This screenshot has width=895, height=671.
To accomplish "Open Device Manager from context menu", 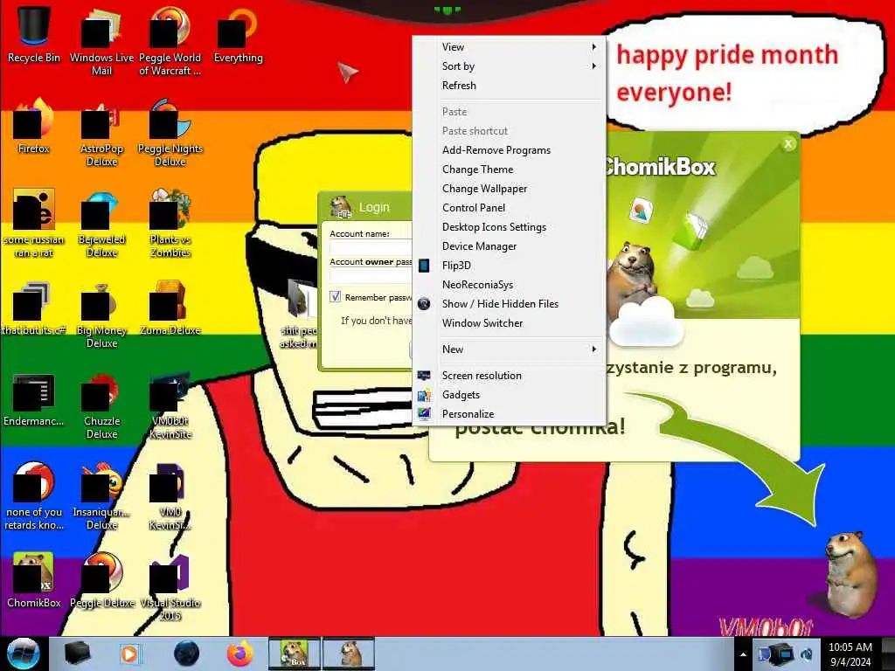I will [509, 246].
